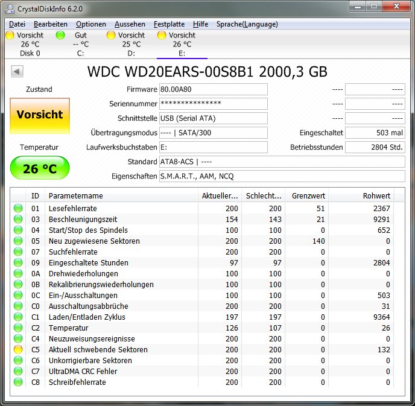The width and height of the screenshot is (415, 406).
Task: Click green status icon for Schreibfehlerrate
Action: click(18, 382)
